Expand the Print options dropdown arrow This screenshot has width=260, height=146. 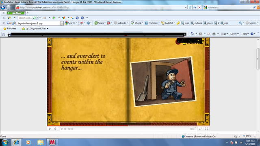pos(218,34)
